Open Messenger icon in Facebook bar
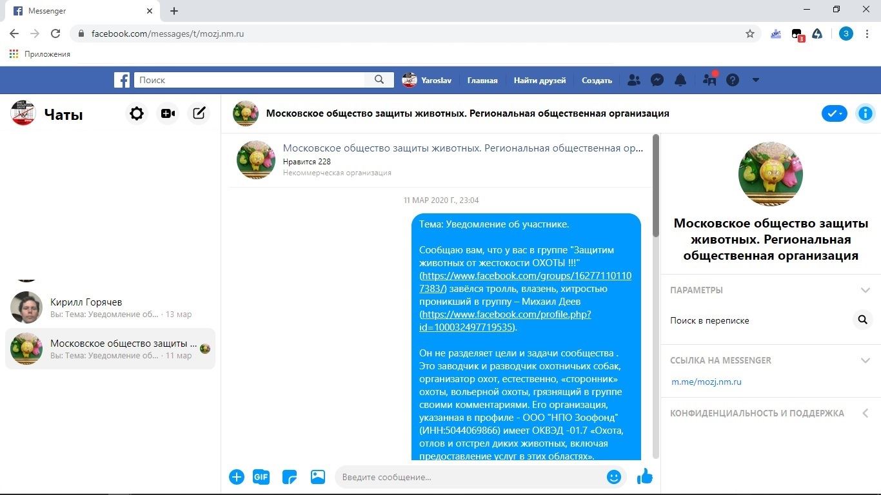This screenshot has width=881, height=495. coord(657,80)
